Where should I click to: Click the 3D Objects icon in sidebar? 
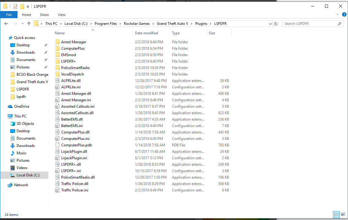[13, 124]
